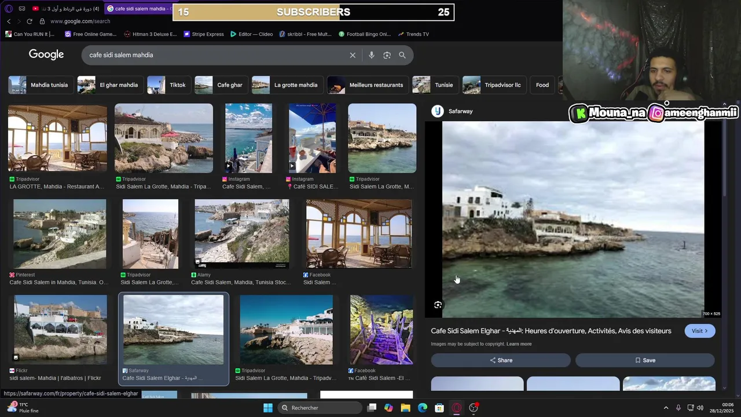Save the image with the Save button

(645, 360)
